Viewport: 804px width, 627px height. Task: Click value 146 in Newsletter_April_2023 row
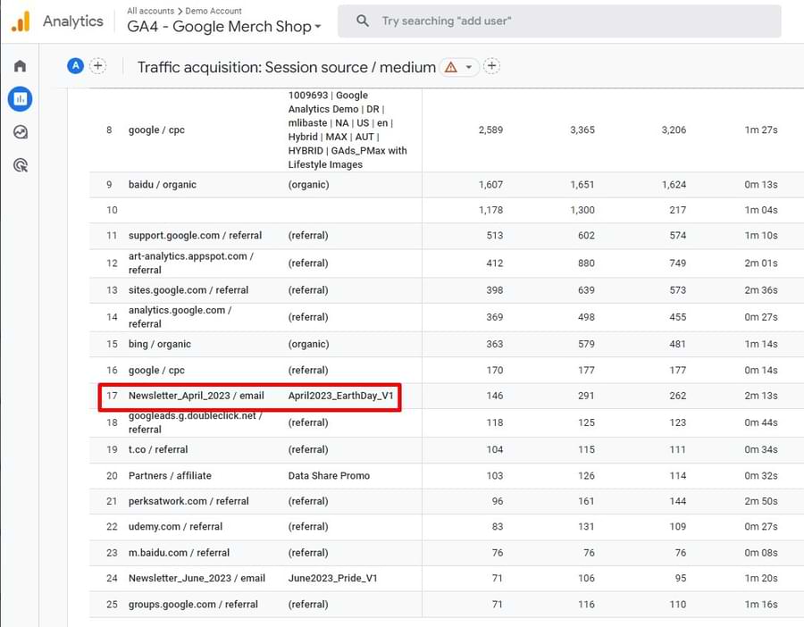point(494,396)
